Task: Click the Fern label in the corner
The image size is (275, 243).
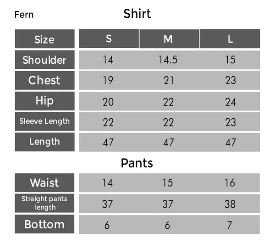Action: (x=24, y=15)
